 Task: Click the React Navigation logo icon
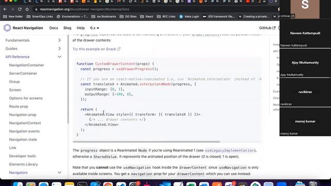7,28
